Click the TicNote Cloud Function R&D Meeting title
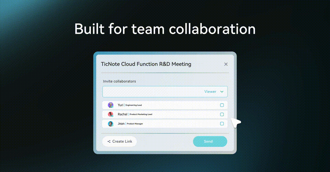The width and height of the screenshot is (330, 172). [146, 64]
